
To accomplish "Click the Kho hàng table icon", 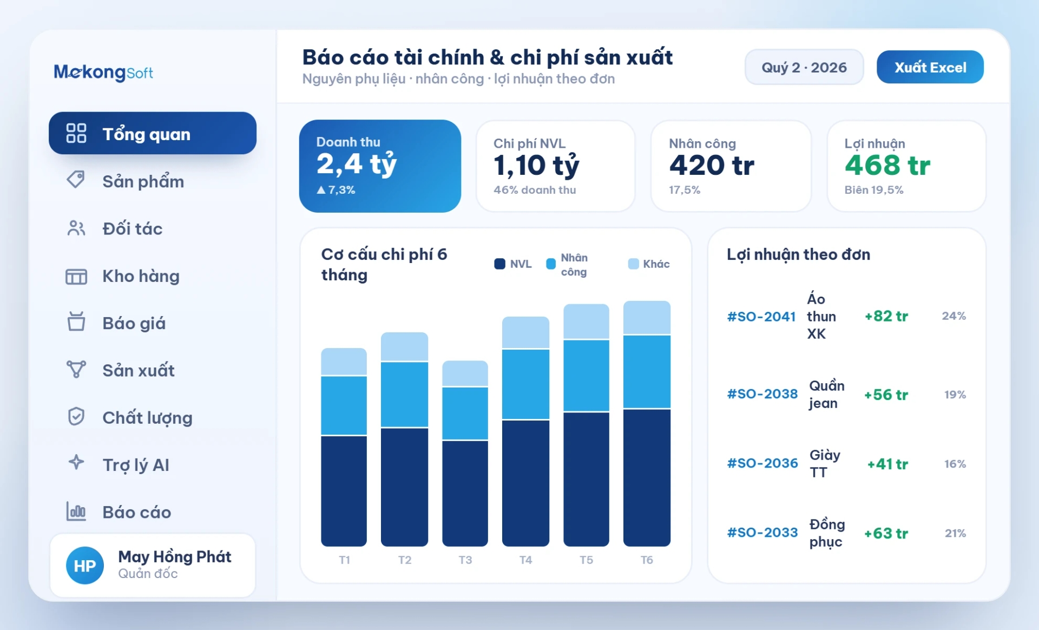I will tap(76, 277).
